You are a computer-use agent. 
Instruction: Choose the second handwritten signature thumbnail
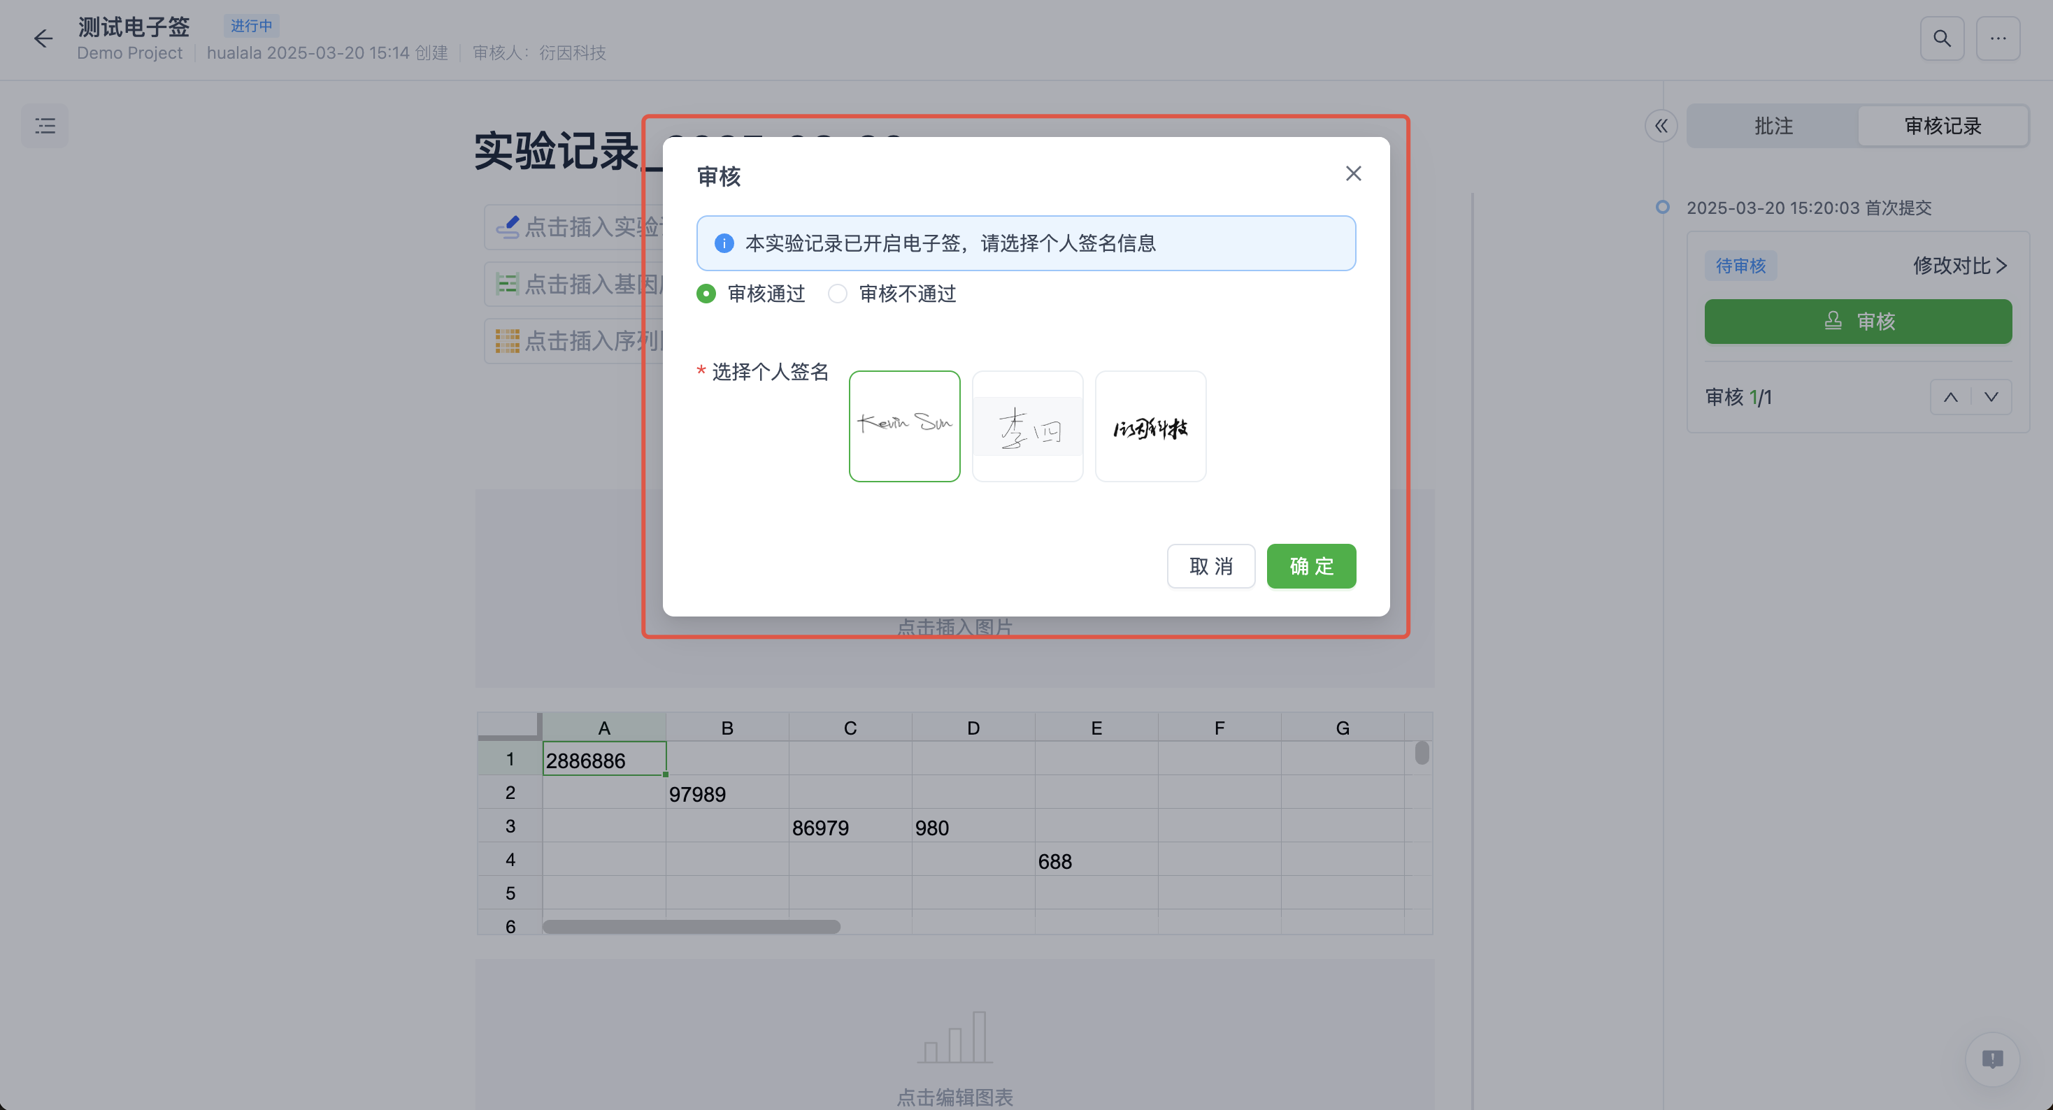pos(1026,426)
